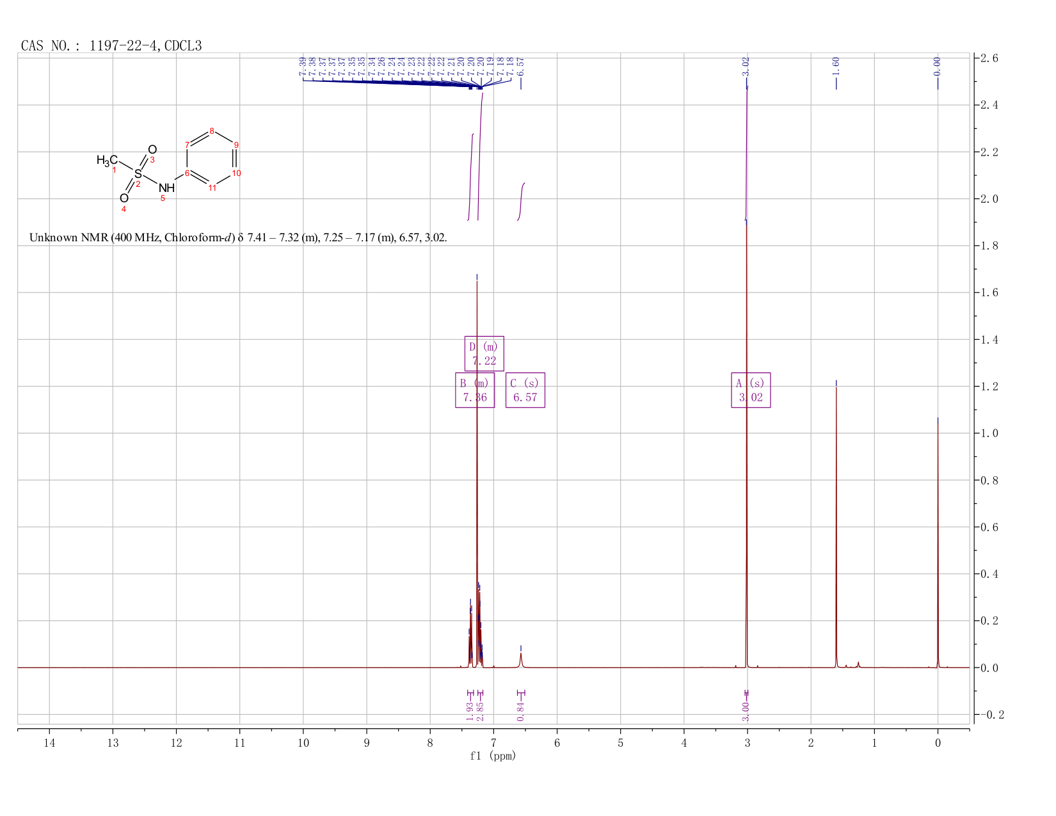The image size is (1056, 816).
Task: Click the integral value 1.93 label
Action: tap(470, 711)
